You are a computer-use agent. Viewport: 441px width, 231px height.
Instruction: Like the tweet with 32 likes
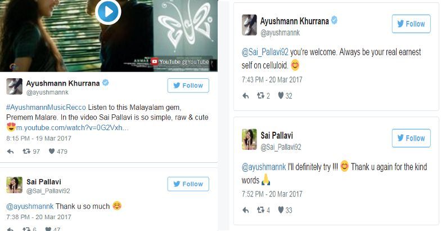[x=281, y=96]
